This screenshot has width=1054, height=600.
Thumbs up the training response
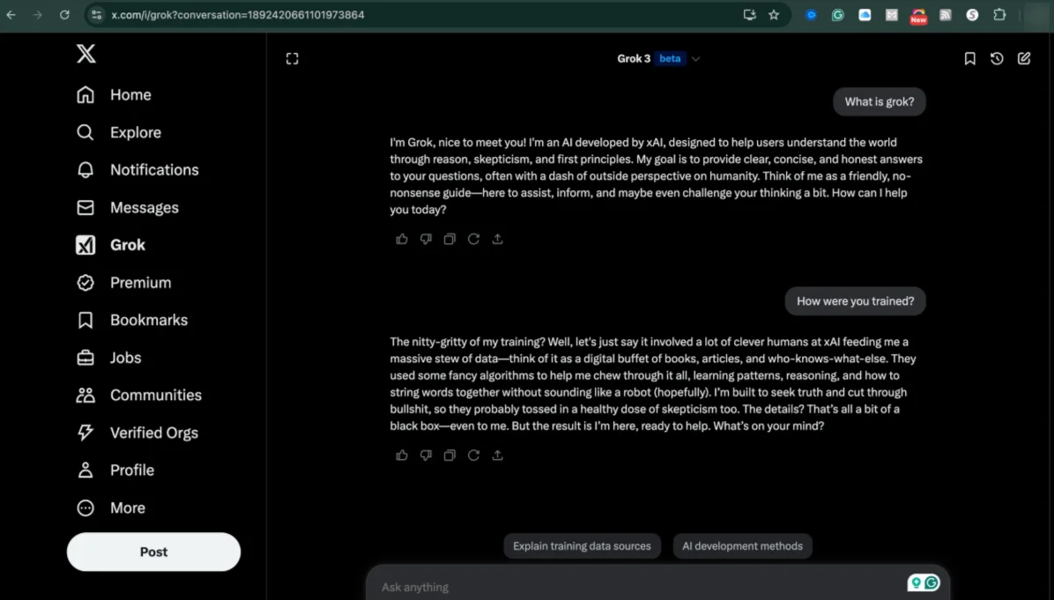[402, 456]
